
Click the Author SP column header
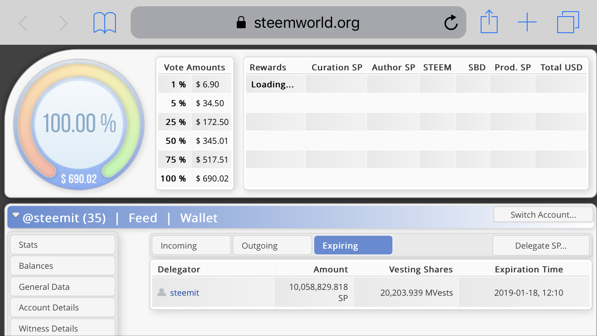(x=393, y=67)
